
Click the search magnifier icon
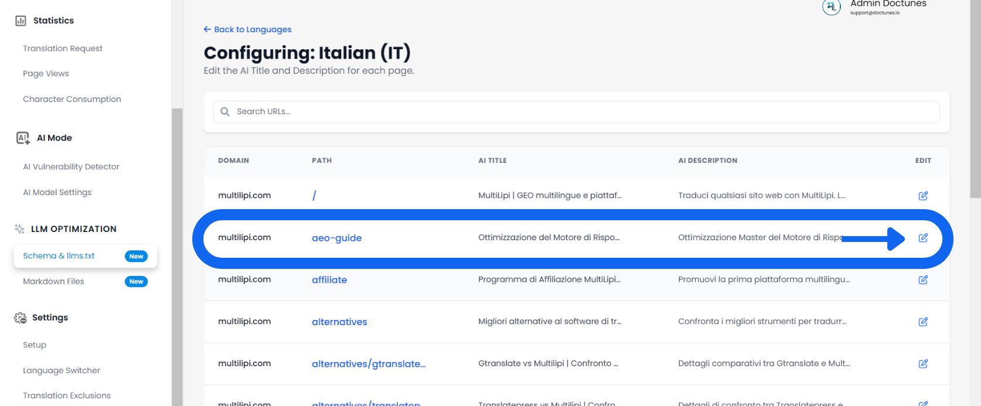point(225,111)
